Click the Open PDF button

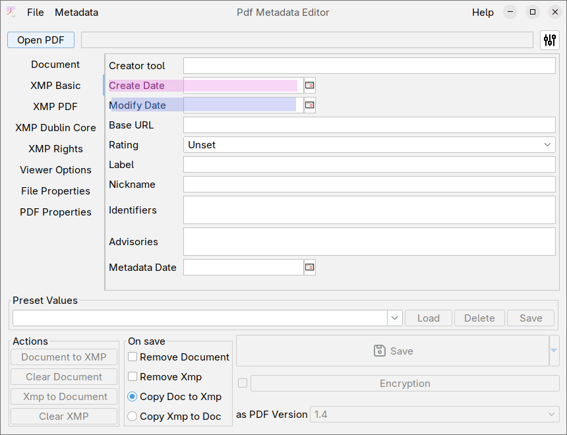coord(40,40)
